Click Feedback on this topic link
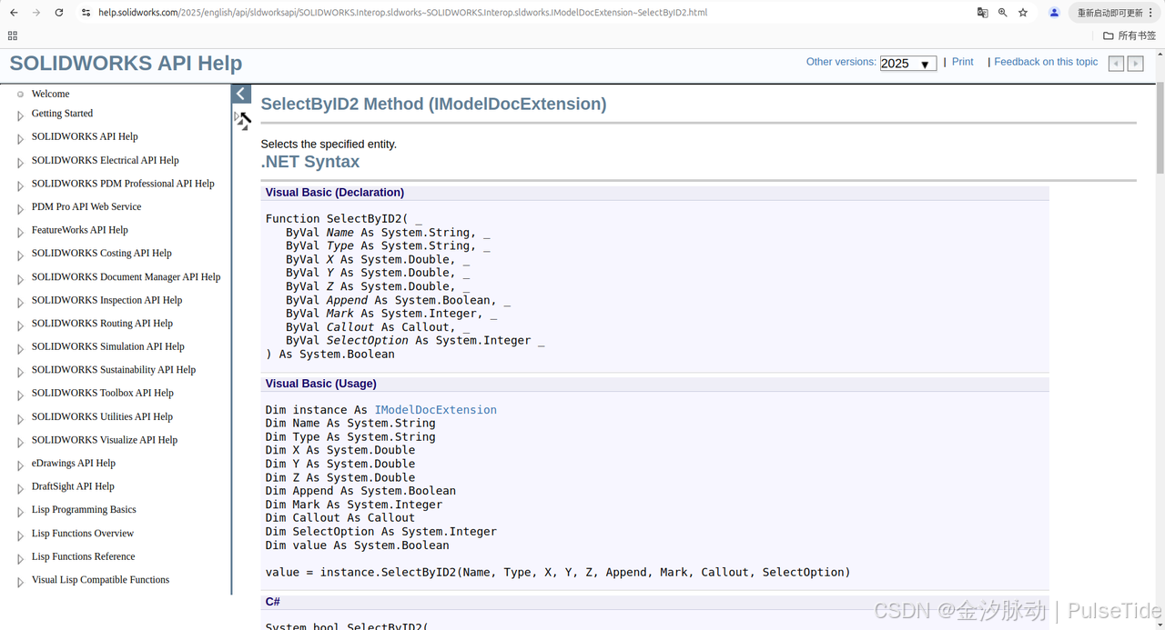The image size is (1165, 630). [1046, 62]
